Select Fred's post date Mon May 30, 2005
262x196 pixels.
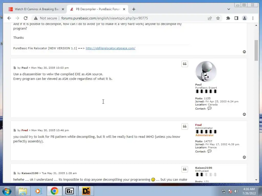point(50,130)
